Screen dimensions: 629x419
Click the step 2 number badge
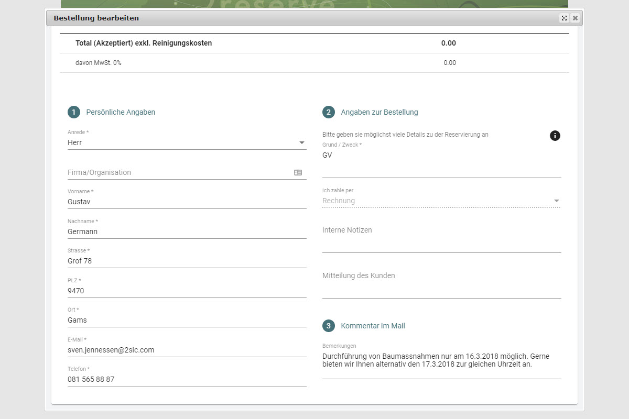click(329, 112)
